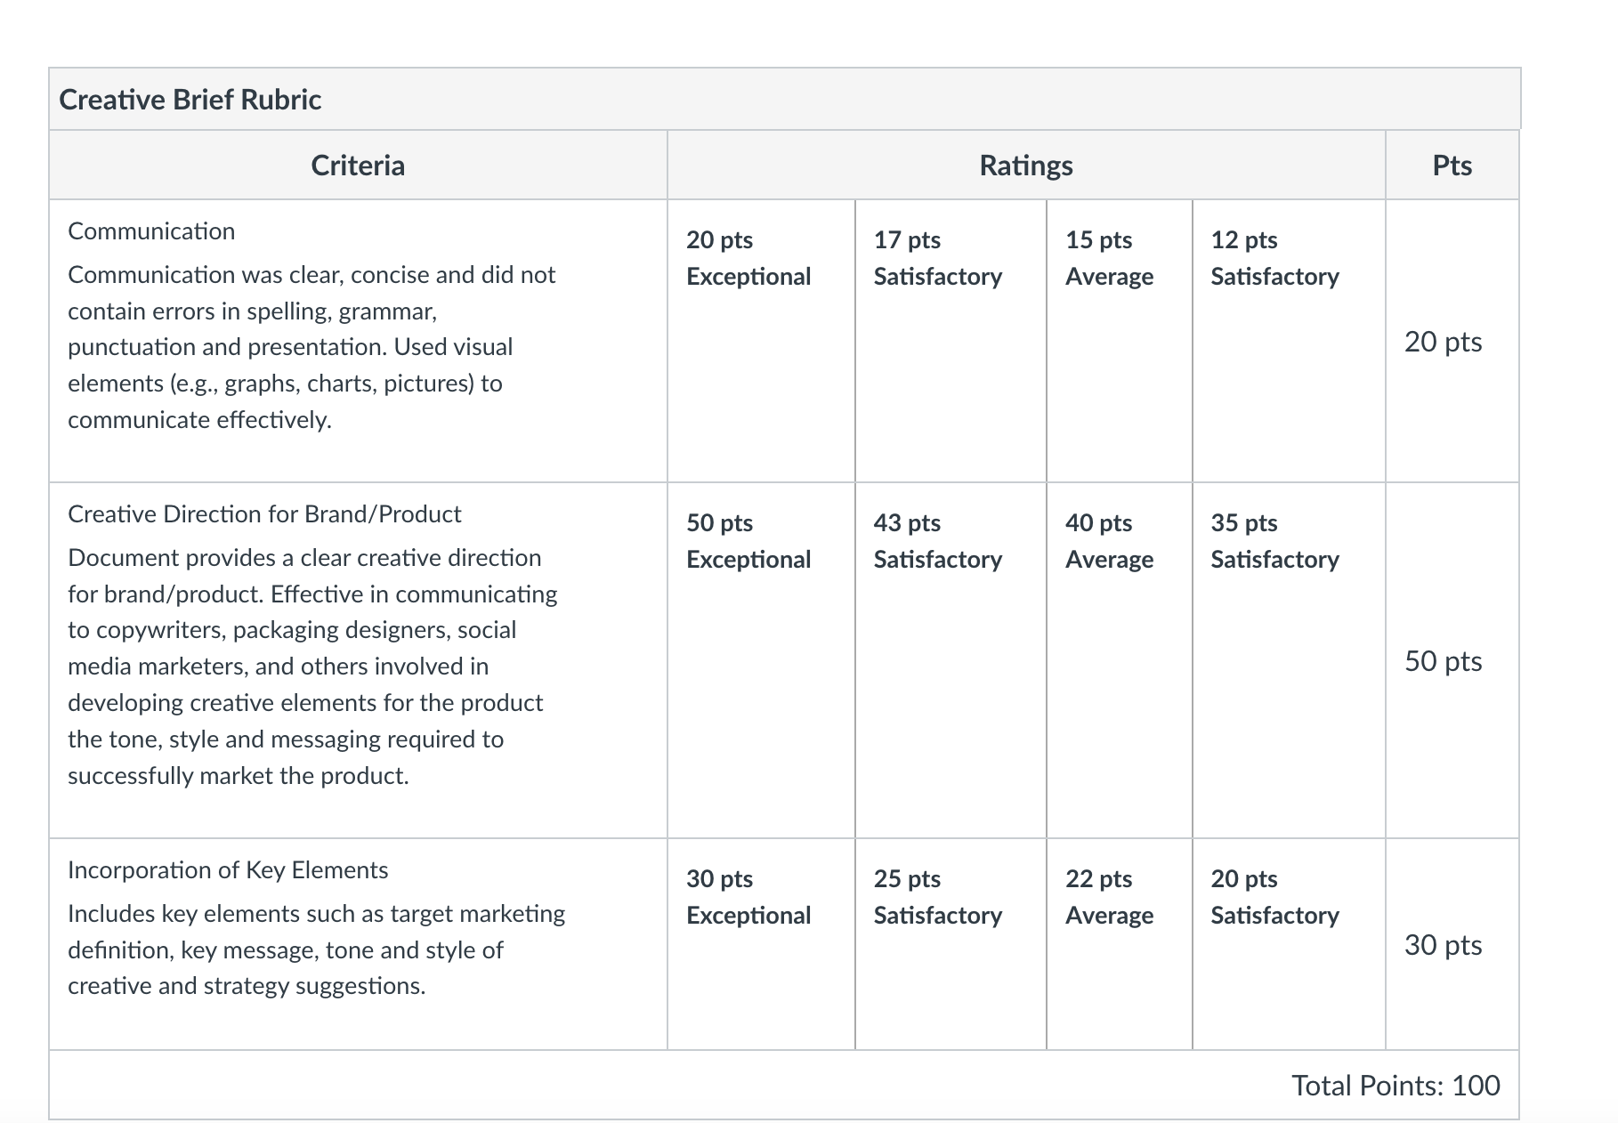Click the Creative Direction for Brand/Product title

tap(264, 514)
